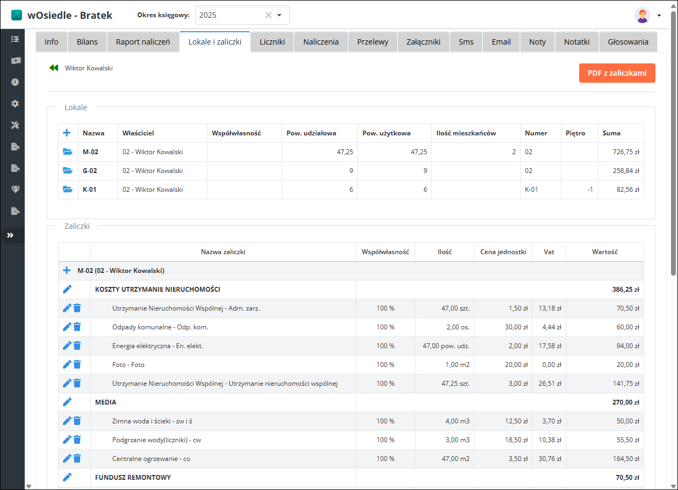Delete the Odpady komunalne advance row
This screenshot has width=678, height=490.
[77, 327]
